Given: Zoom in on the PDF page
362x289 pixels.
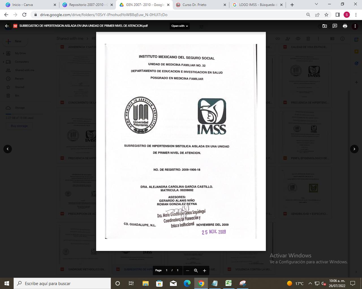Looking at the screenshot, I should pyautogui.click(x=204, y=270).
